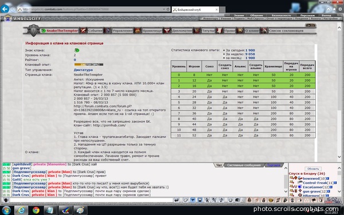The height and width of the screenshot is (215, 344).
Task: Open the Дипломатия clan section
Action: 182,31
